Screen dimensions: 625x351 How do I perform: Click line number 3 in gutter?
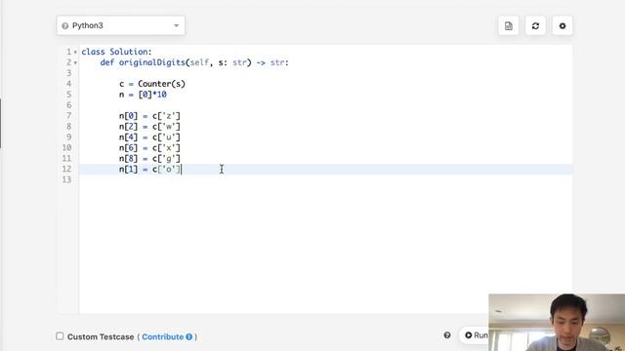[69, 73]
